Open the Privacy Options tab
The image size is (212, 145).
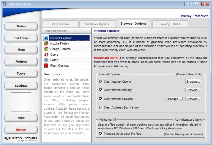click(x=170, y=24)
